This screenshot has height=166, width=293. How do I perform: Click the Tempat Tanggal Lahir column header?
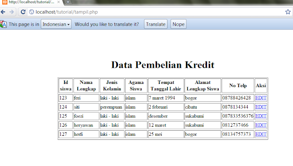(166, 86)
